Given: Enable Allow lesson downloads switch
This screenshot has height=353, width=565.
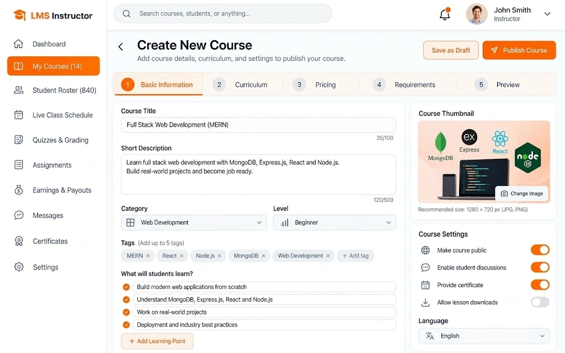Looking at the screenshot, I should coord(540,302).
